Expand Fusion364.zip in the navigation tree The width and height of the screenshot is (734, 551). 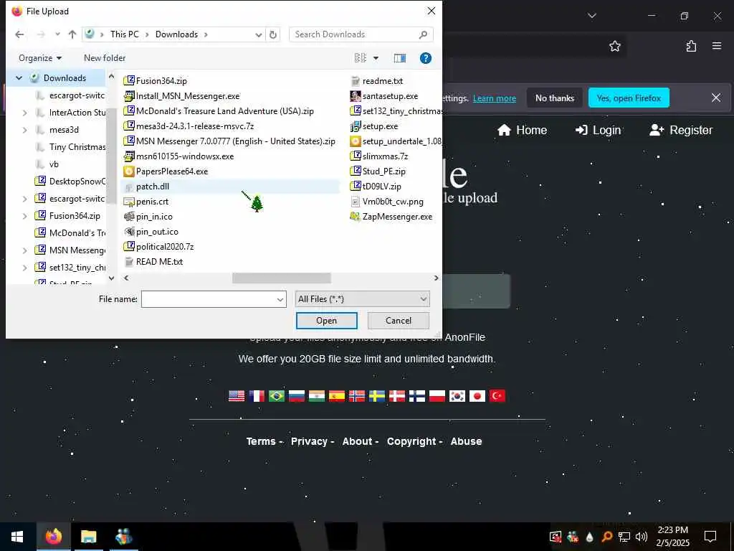point(25,216)
